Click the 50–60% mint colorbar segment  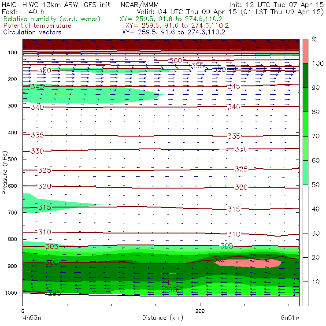305,173
